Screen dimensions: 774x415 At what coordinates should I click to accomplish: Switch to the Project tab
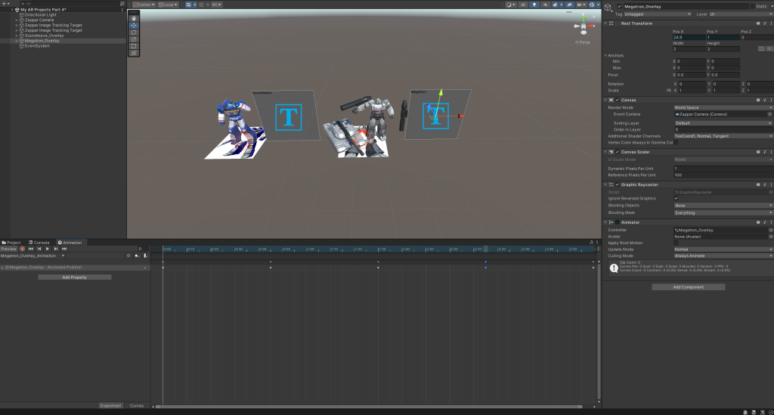(x=11, y=243)
